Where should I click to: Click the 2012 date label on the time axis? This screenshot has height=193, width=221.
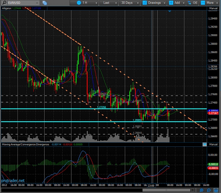coord(4,185)
